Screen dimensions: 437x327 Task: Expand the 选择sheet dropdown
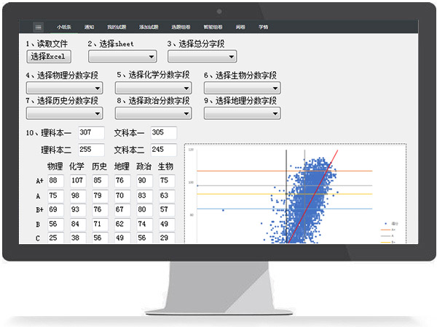coord(122,57)
